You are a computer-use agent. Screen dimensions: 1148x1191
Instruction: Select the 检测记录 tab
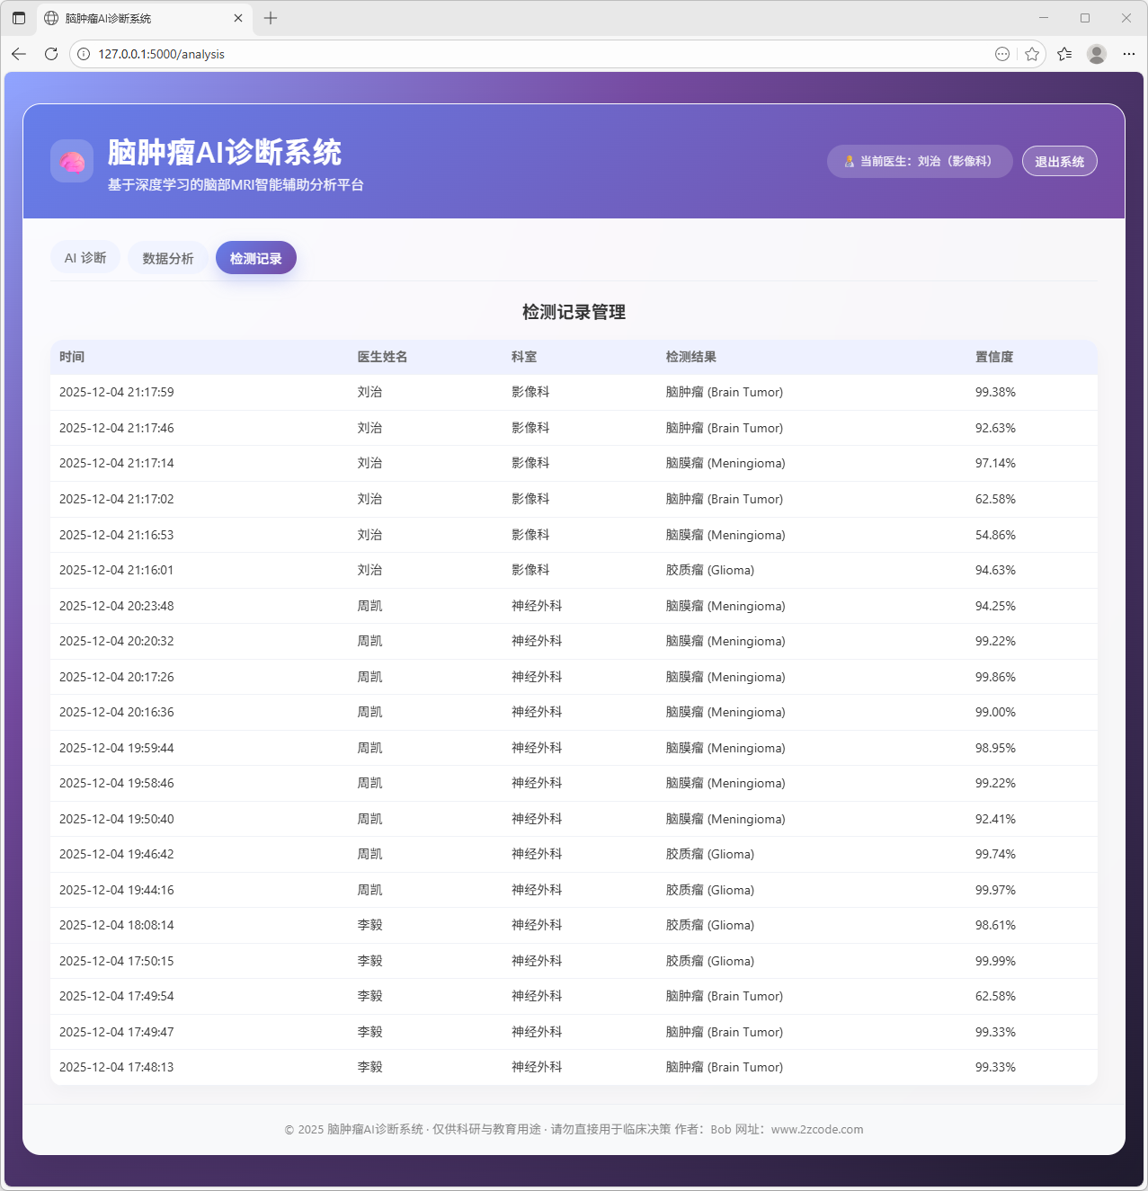point(256,258)
